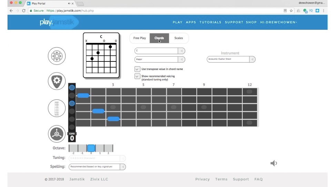335x187 pixels.
Task: Toggle Show recommended voicing checkbox
Action: pos(137,76)
